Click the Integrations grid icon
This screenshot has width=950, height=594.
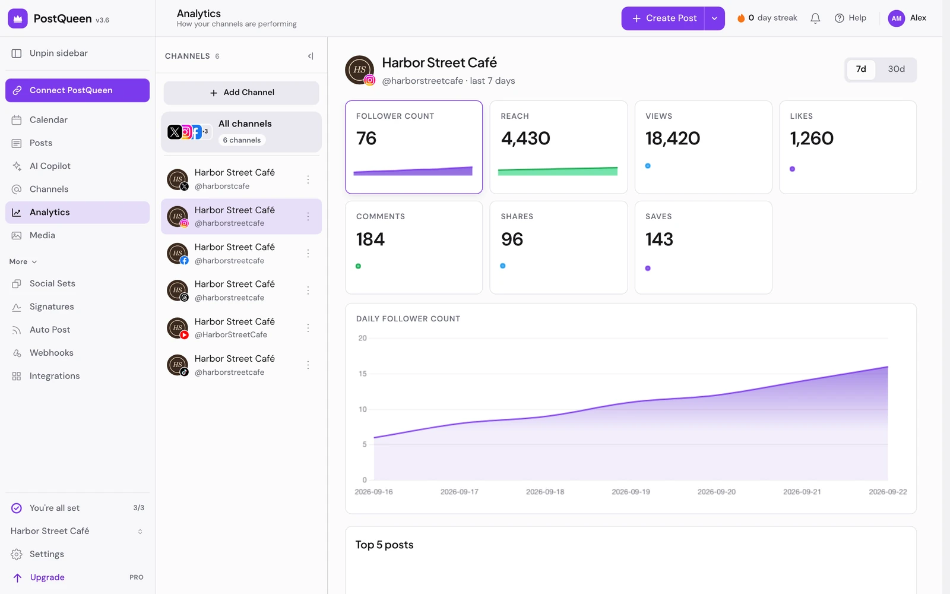(17, 376)
